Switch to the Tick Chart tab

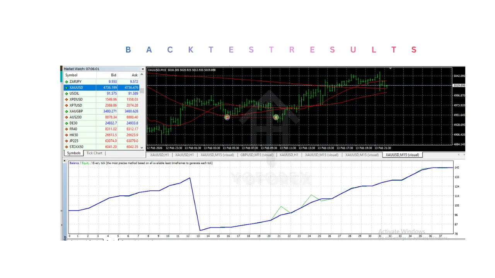pos(94,153)
